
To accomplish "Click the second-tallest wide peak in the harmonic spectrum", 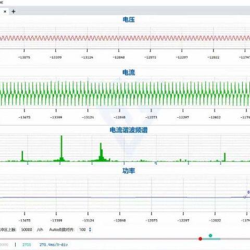I will pyautogui.click(x=101, y=152).
